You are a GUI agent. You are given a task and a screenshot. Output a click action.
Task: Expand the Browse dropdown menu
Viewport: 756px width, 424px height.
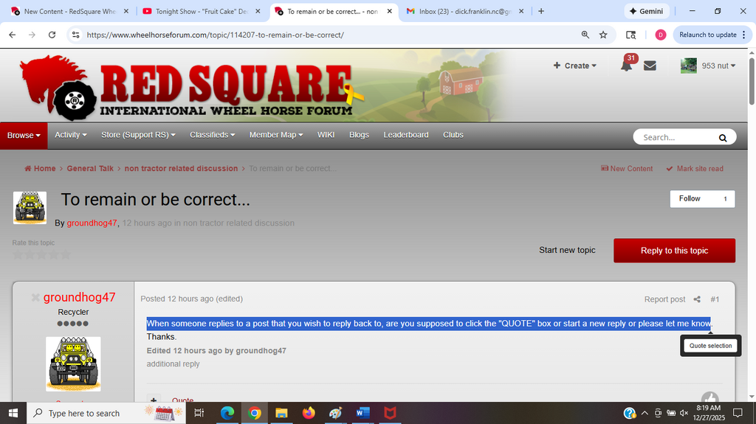point(24,136)
